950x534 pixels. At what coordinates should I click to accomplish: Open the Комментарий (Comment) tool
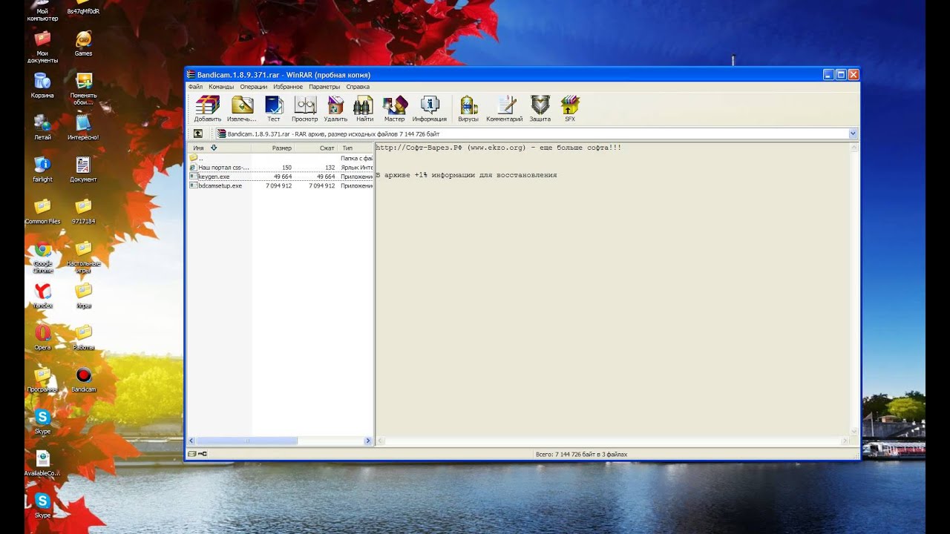(x=505, y=108)
